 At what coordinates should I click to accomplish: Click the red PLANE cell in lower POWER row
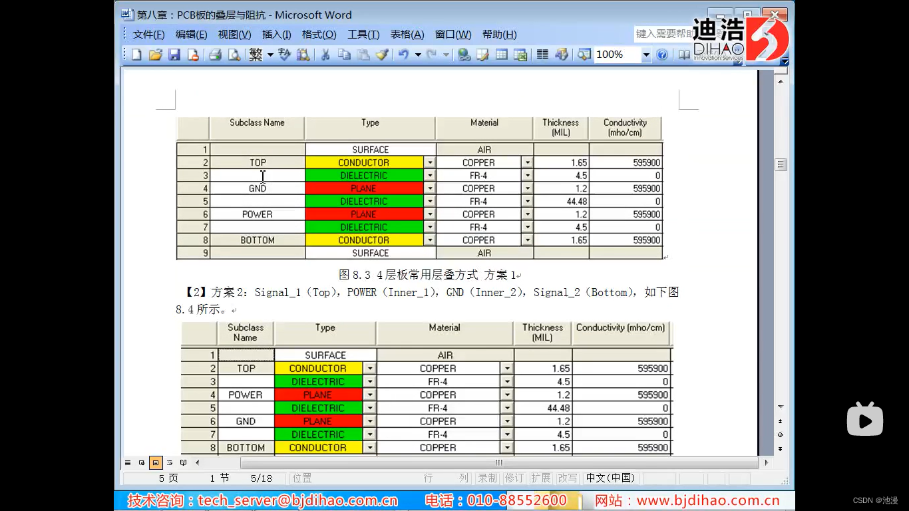(318, 395)
